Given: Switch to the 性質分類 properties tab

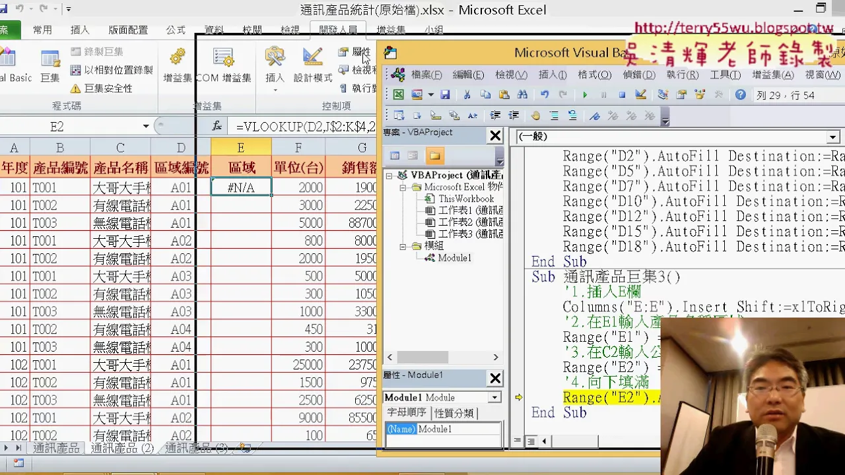Looking at the screenshot, I should 454,413.
